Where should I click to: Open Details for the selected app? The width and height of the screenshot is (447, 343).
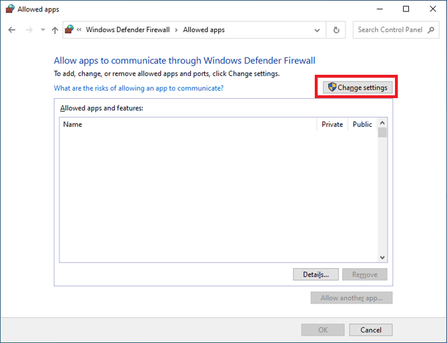(316, 274)
